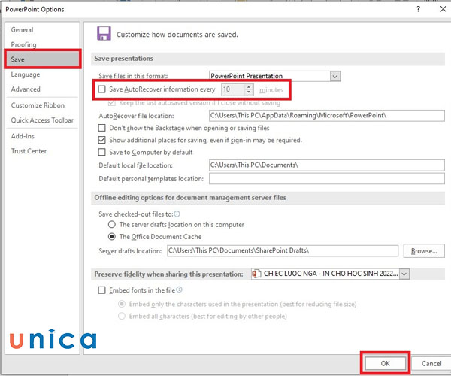Open dialog help via question mark icon

(418, 9)
